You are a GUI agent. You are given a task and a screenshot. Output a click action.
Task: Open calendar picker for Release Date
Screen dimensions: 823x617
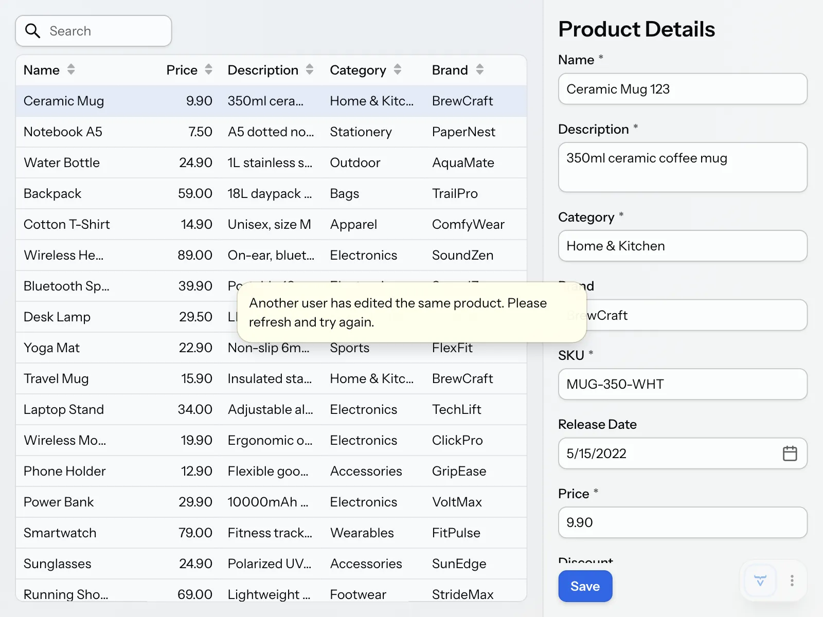click(790, 453)
